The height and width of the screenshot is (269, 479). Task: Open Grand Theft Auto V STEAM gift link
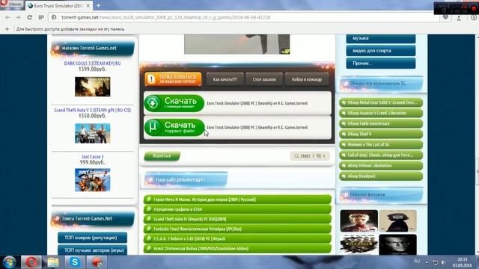[92, 110]
